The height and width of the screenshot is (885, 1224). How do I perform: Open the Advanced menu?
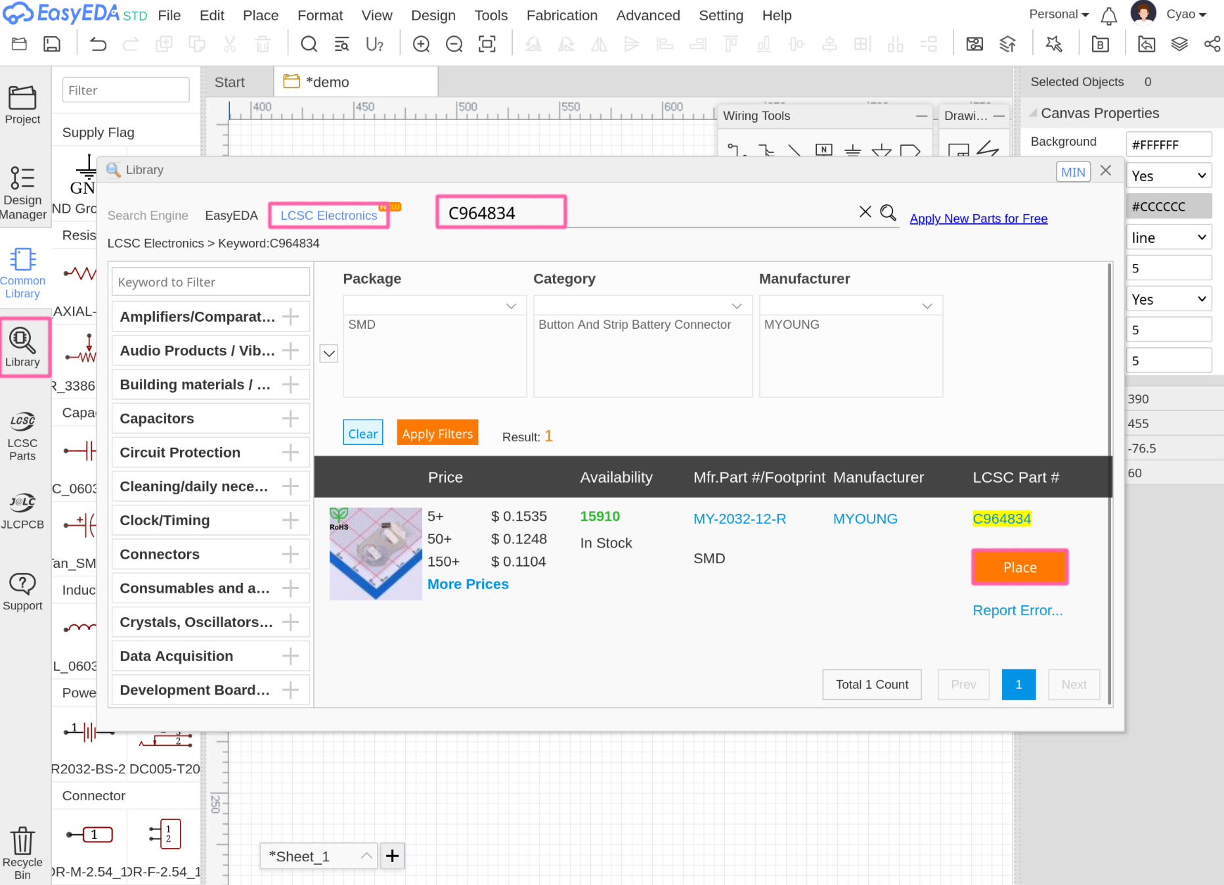click(x=648, y=15)
